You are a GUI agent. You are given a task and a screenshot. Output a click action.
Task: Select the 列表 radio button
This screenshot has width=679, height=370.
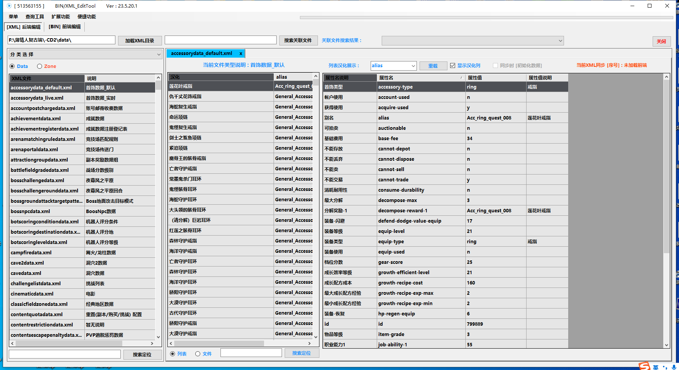point(173,354)
